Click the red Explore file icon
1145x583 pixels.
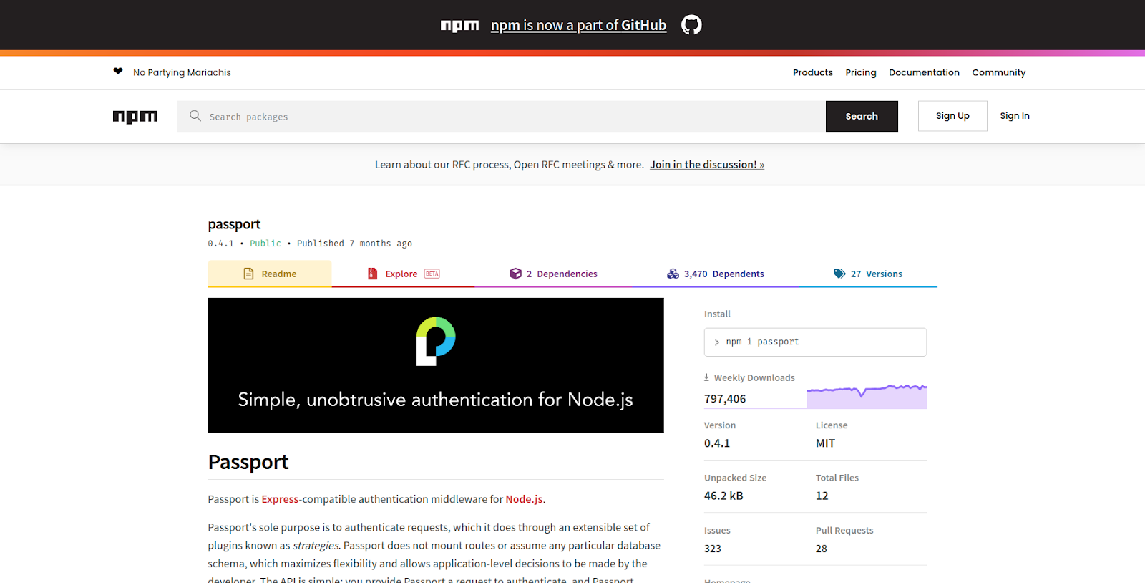(373, 274)
